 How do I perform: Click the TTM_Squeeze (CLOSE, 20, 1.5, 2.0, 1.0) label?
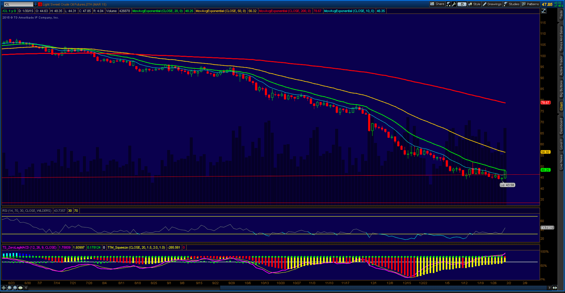point(136,247)
